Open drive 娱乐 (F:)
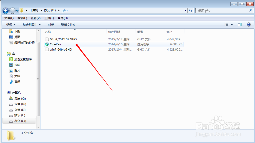 tap(20, 115)
